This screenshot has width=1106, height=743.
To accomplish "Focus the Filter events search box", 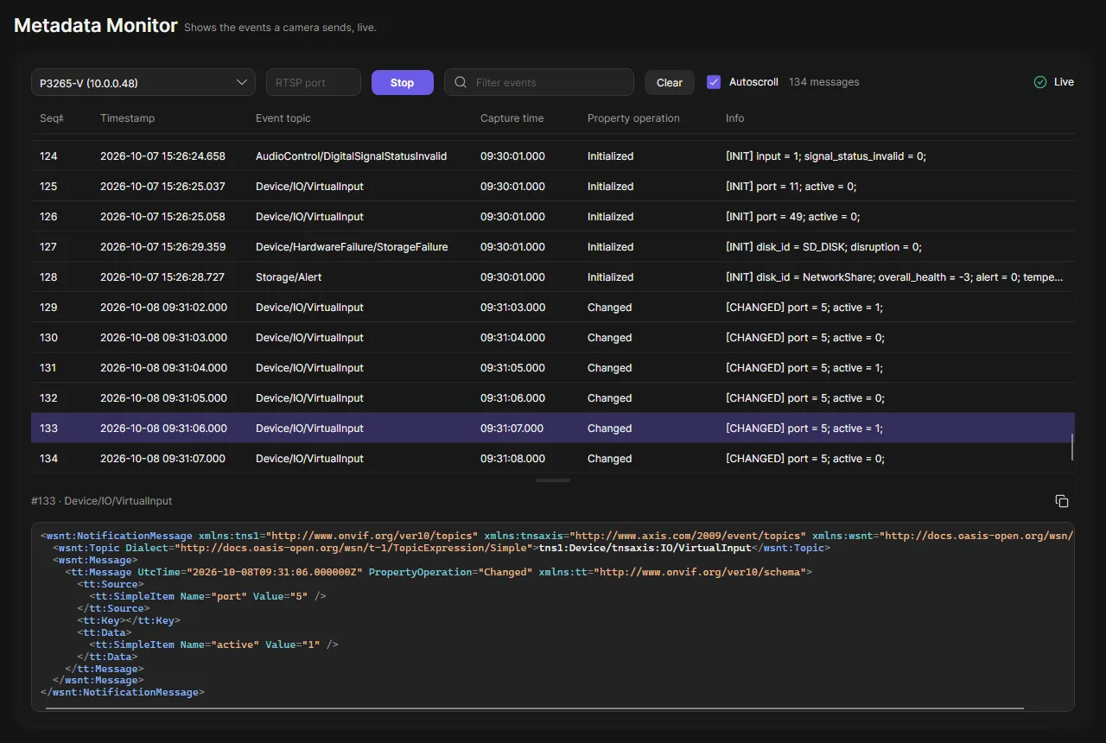I will (x=539, y=83).
